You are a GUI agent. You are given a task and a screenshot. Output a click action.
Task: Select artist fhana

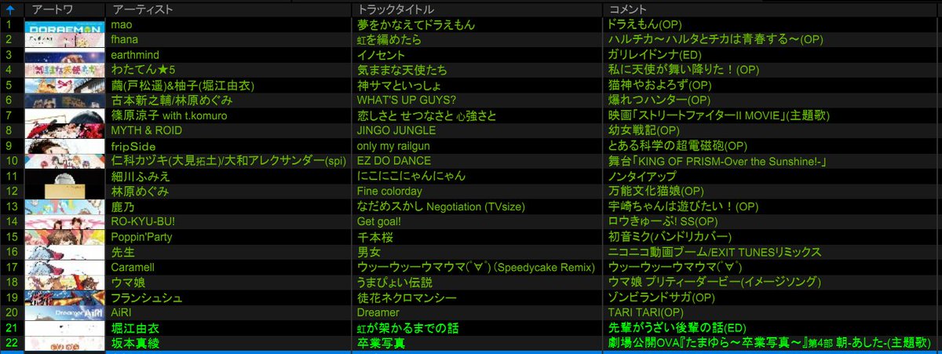[x=125, y=41]
